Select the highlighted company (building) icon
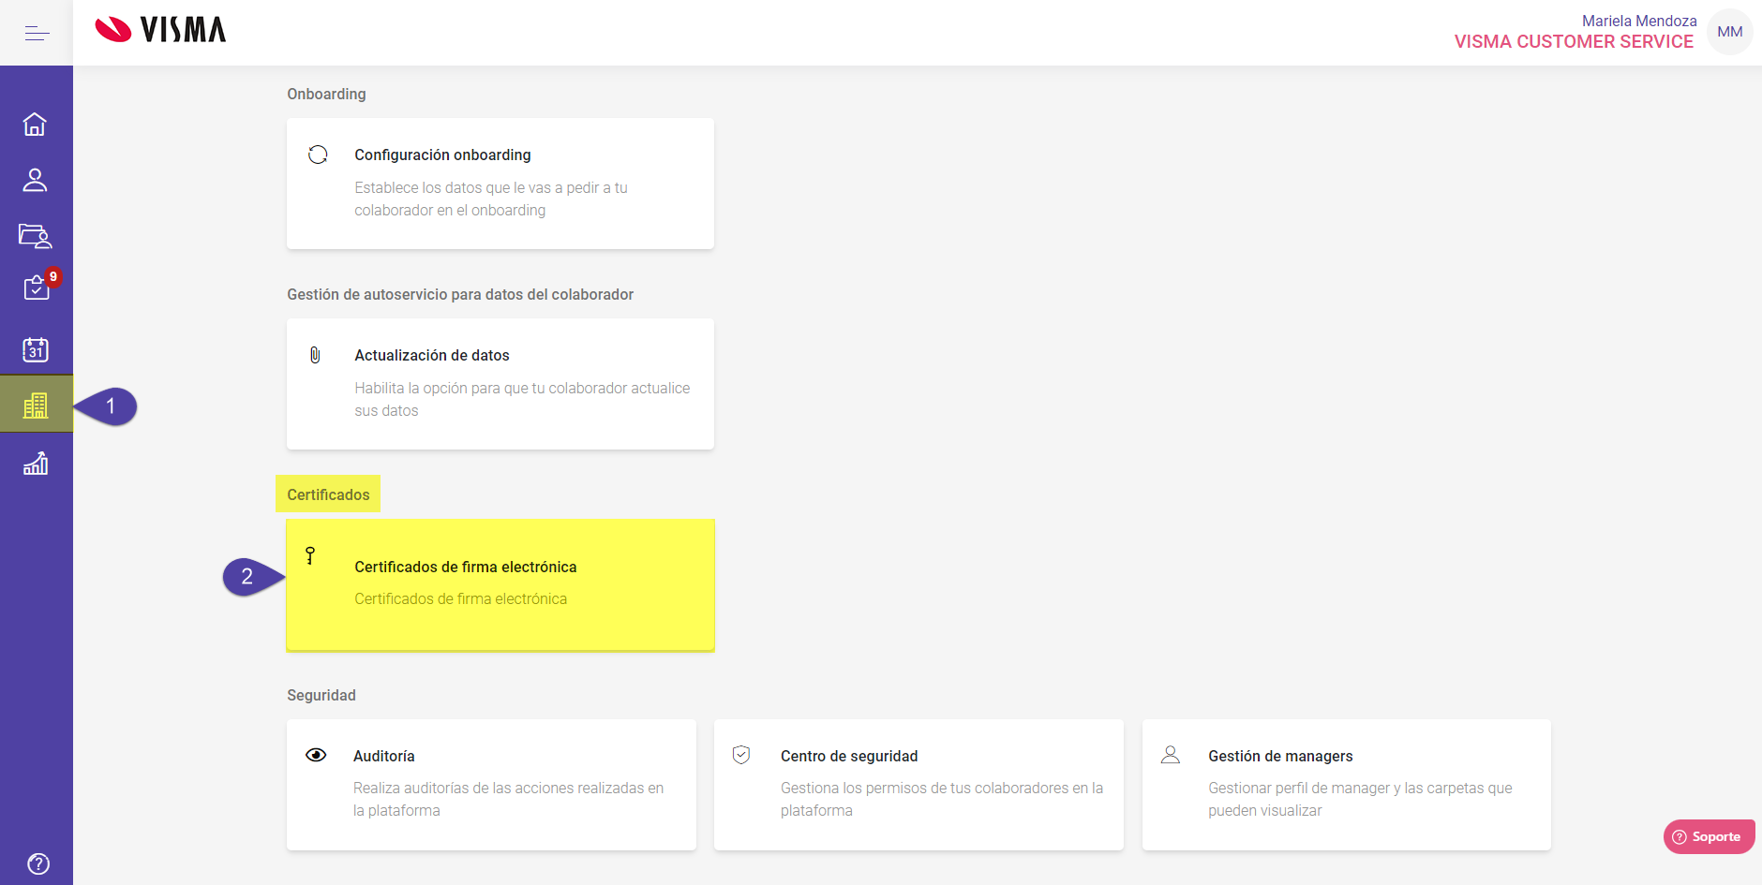Image resolution: width=1762 pixels, height=885 pixels. pyautogui.click(x=36, y=405)
